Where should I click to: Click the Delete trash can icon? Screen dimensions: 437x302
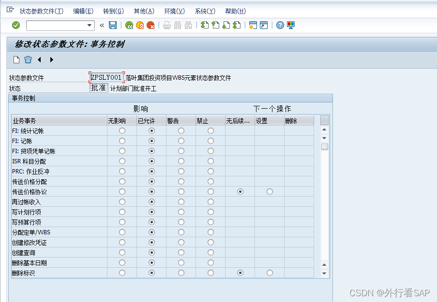(x=28, y=59)
